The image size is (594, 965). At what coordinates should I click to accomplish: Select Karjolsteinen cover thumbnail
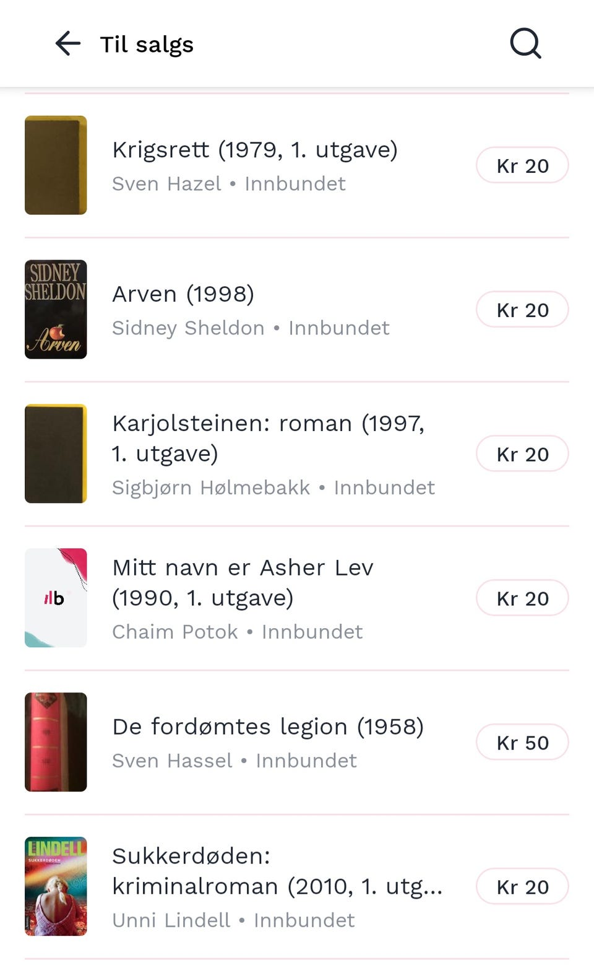(x=56, y=454)
